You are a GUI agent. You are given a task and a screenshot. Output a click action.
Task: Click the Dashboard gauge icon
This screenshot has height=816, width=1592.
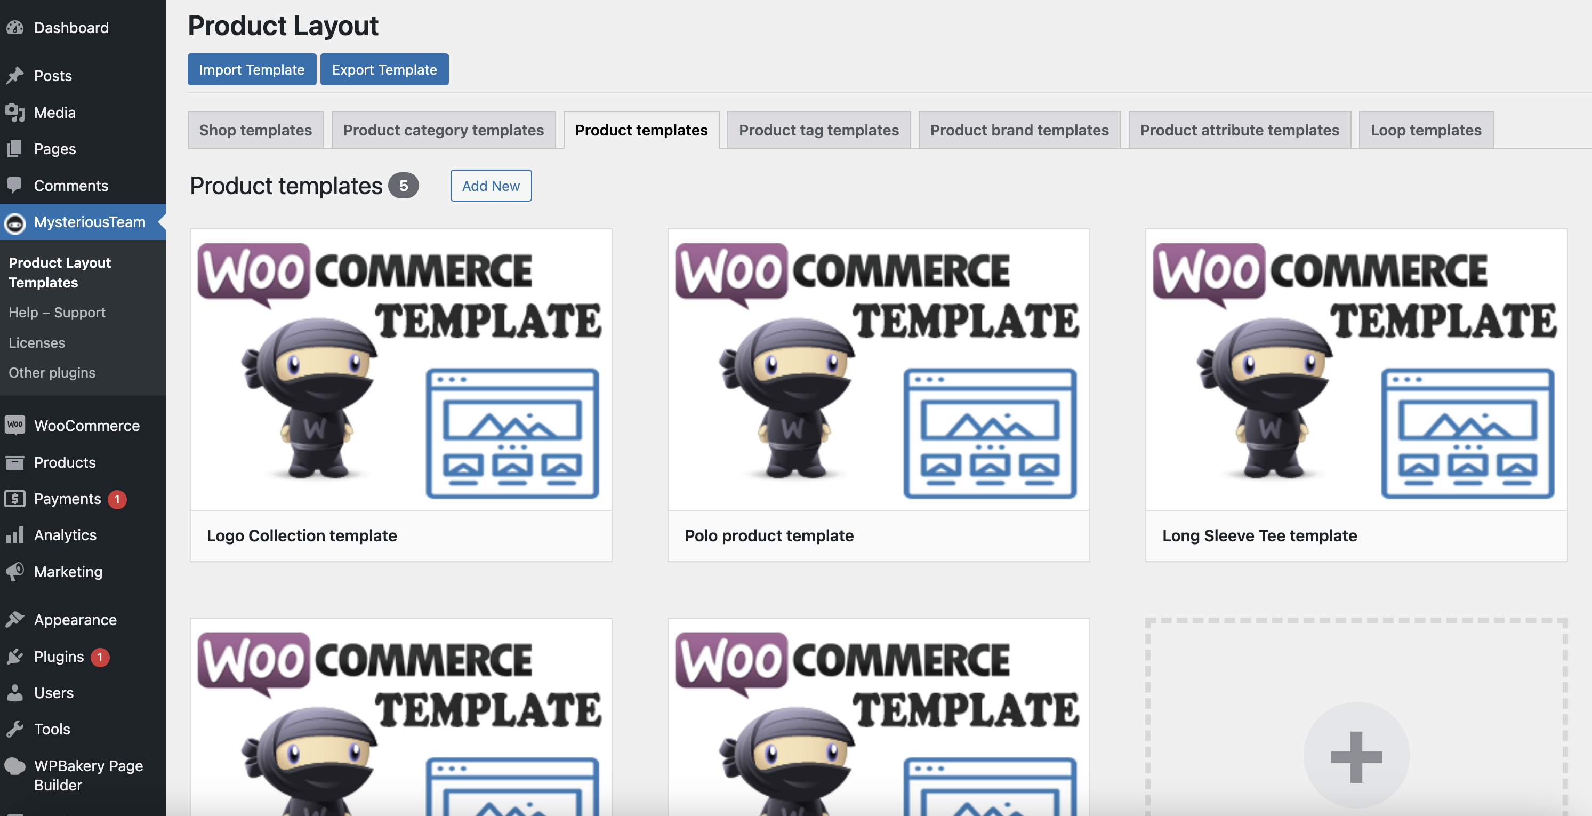click(x=15, y=28)
